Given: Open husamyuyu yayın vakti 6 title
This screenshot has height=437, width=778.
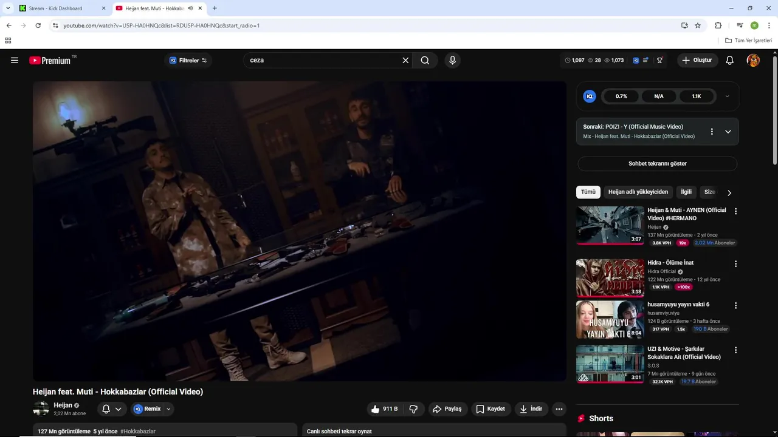Looking at the screenshot, I should (678, 304).
